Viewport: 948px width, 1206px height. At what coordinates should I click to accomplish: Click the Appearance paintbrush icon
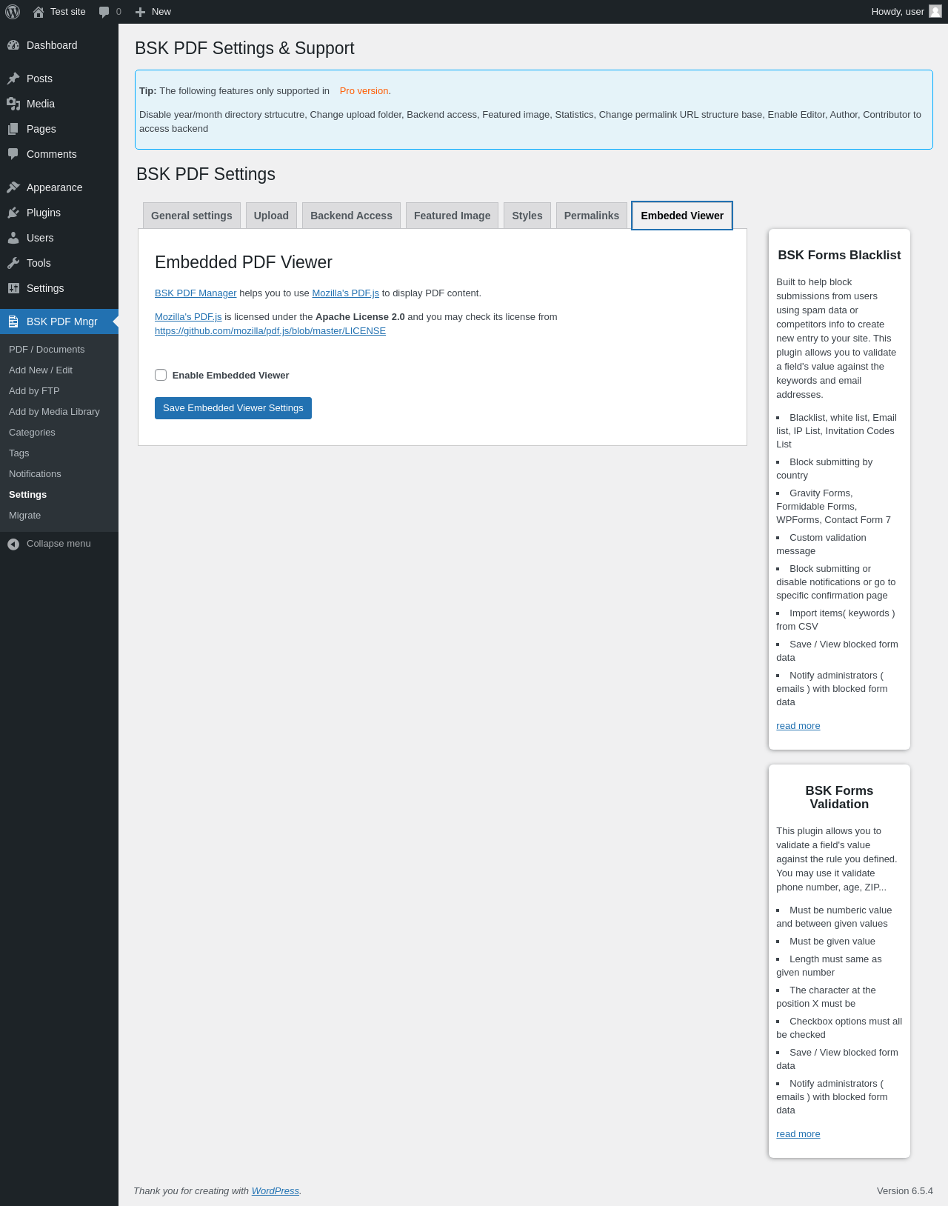(x=13, y=187)
